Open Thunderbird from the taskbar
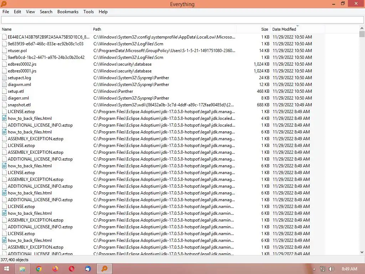 coord(88,269)
